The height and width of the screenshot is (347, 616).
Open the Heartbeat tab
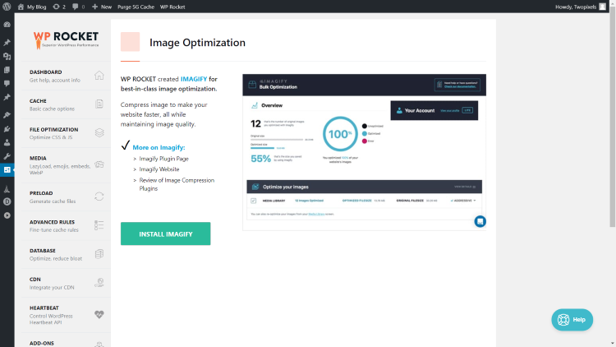pos(66,315)
